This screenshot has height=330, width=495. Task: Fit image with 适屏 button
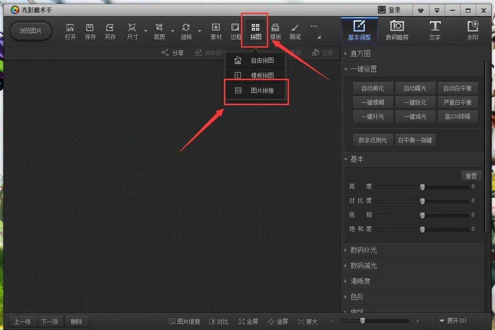click(278, 322)
